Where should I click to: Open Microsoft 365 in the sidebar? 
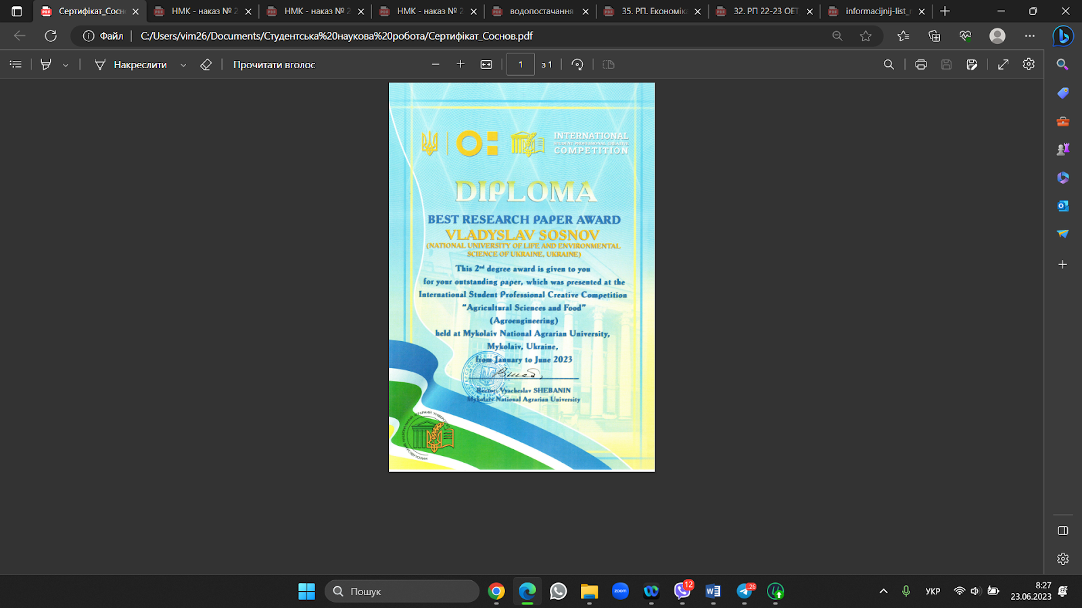coord(1063,178)
